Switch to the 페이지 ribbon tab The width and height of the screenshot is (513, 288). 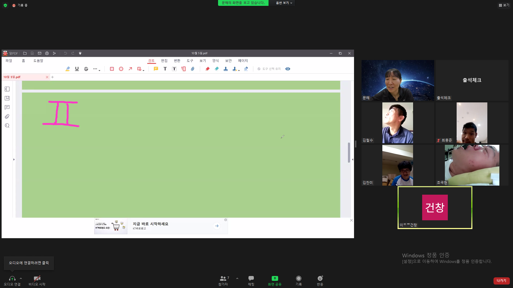243,61
